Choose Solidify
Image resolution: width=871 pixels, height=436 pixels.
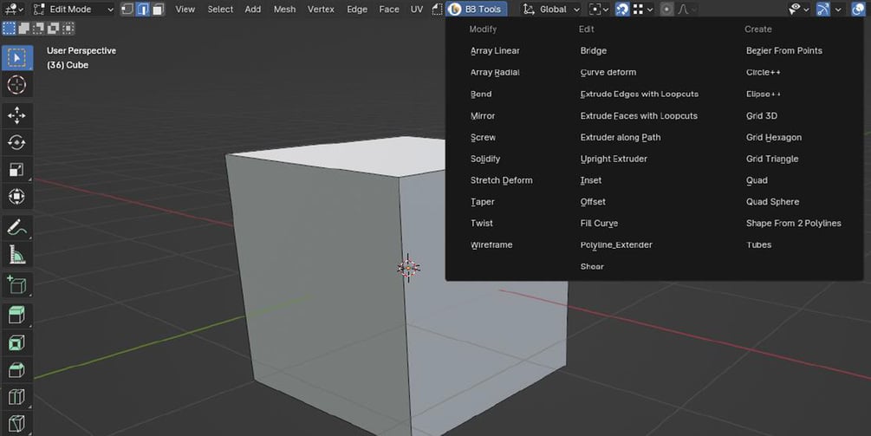tap(485, 159)
